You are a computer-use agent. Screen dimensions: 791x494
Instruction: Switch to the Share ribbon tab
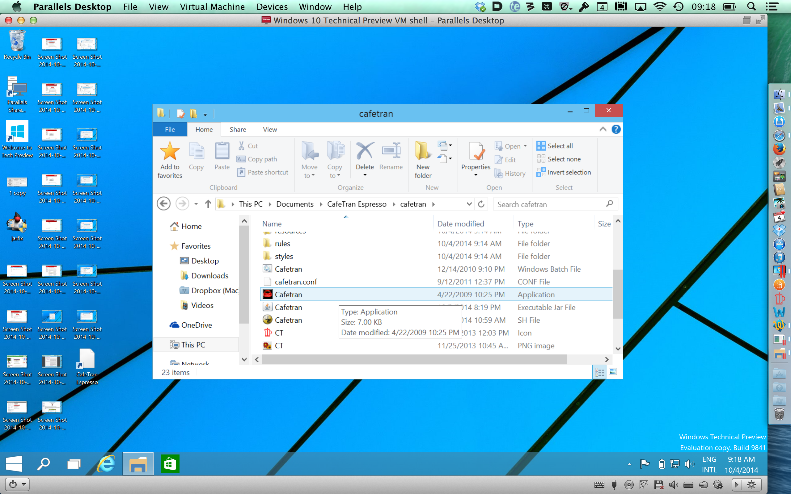click(x=238, y=129)
